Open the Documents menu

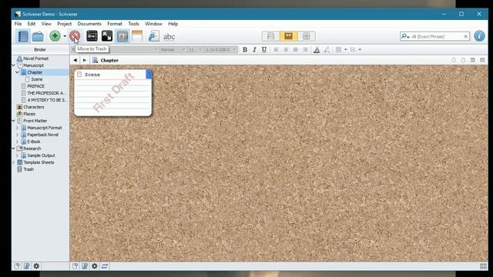[x=89, y=24]
